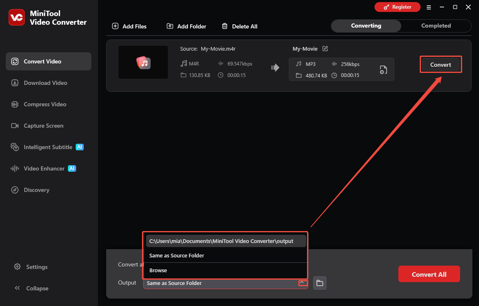Click the Download Video arrow icon
This screenshot has width=479, height=306.
tap(15, 83)
